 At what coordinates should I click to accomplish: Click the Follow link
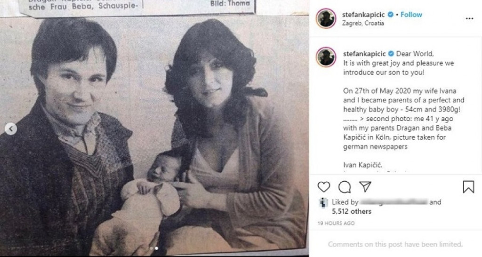tap(411, 15)
